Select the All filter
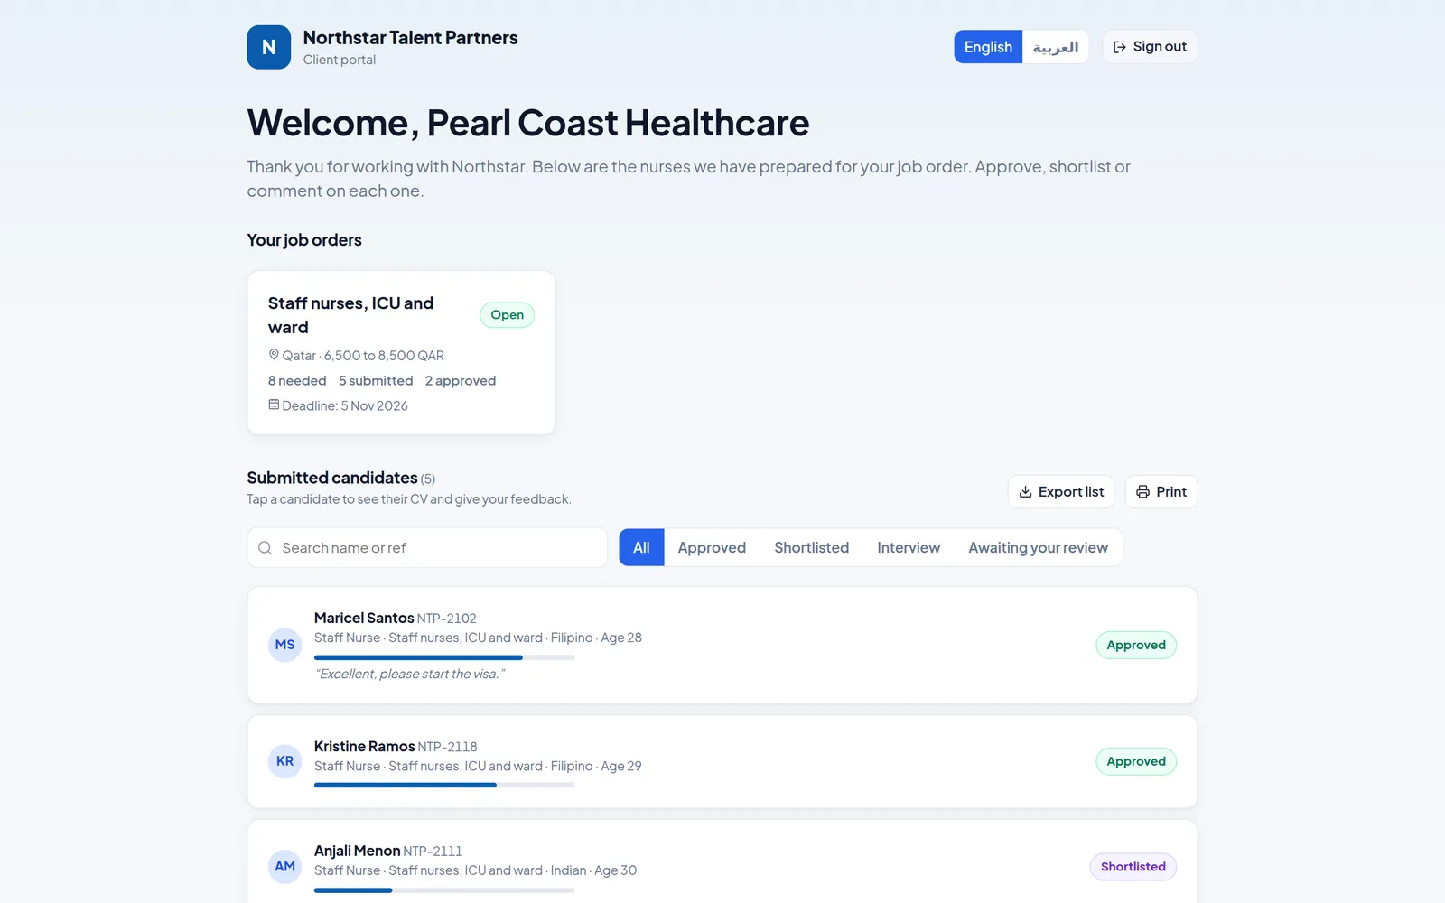1445x903 pixels. pyautogui.click(x=641, y=548)
